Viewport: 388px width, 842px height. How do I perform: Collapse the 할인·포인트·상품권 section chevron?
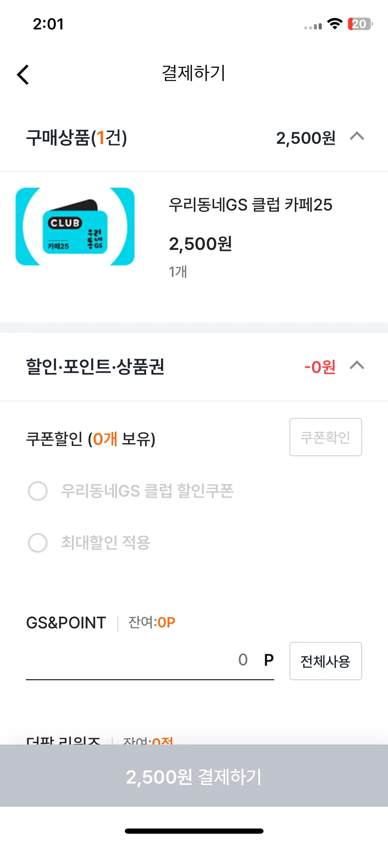tap(357, 365)
